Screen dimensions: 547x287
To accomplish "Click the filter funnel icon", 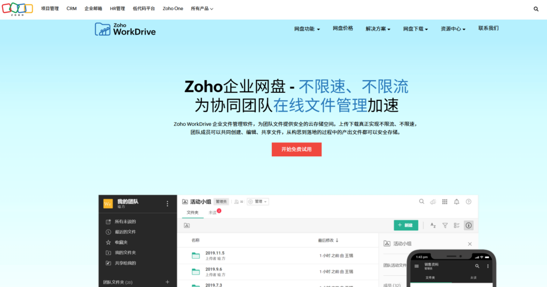I will click(x=444, y=226).
